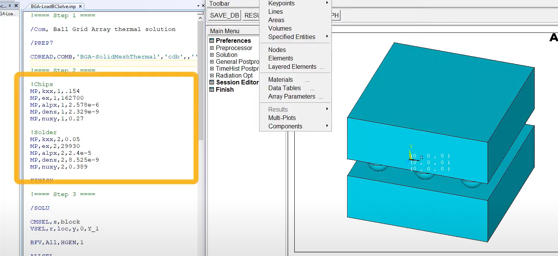Image resolution: width=558 pixels, height=256 pixels.
Task: Expand the Solution tree node
Action: tap(212, 55)
